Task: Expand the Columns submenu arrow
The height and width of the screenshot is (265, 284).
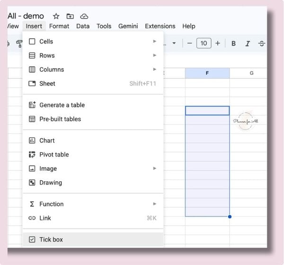Action: tap(154, 69)
